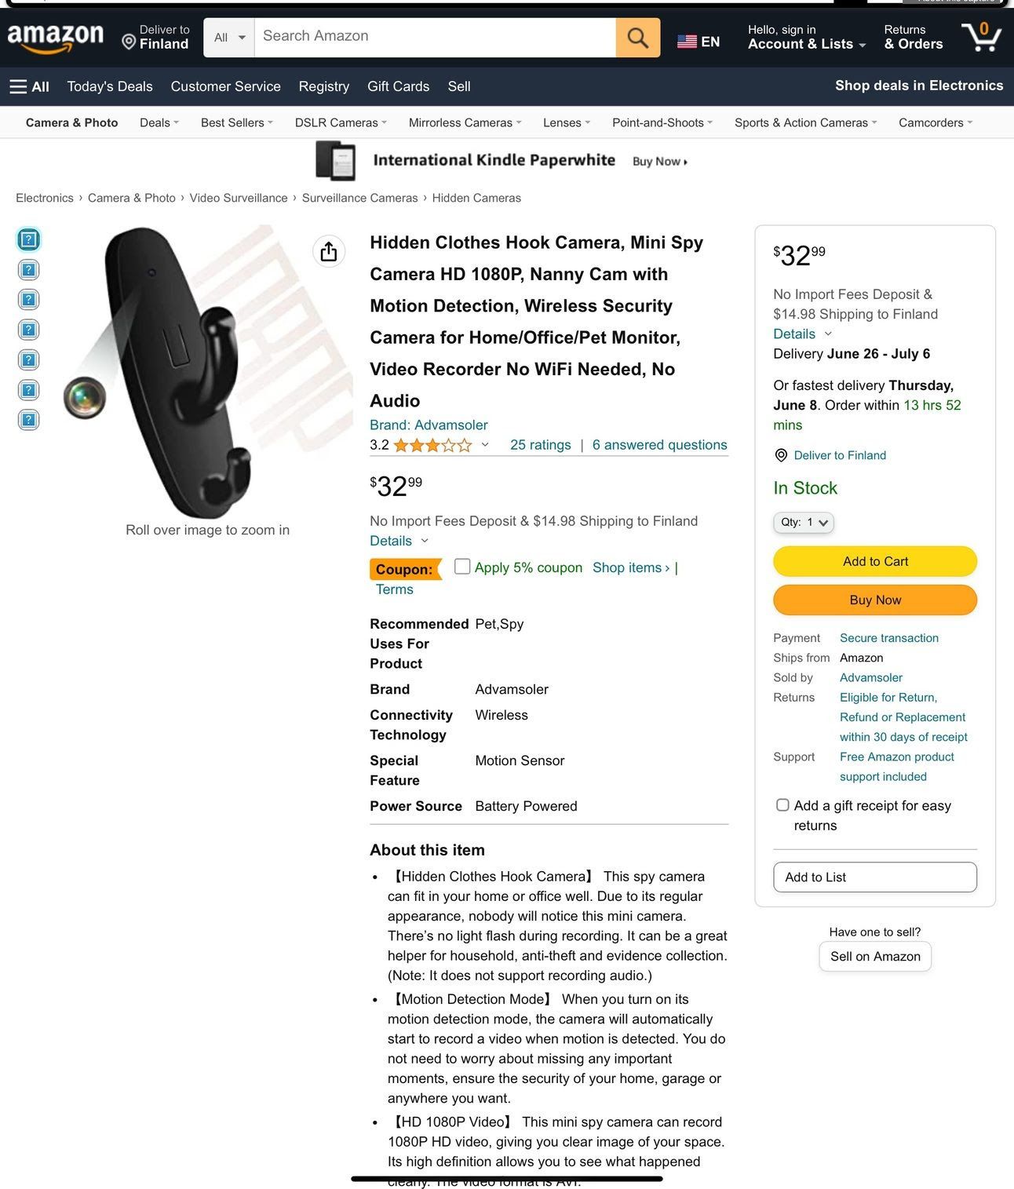The width and height of the screenshot is (1014, 1189).
Task: Expand the star rating breakdown chevron
Action: (485, 444)
